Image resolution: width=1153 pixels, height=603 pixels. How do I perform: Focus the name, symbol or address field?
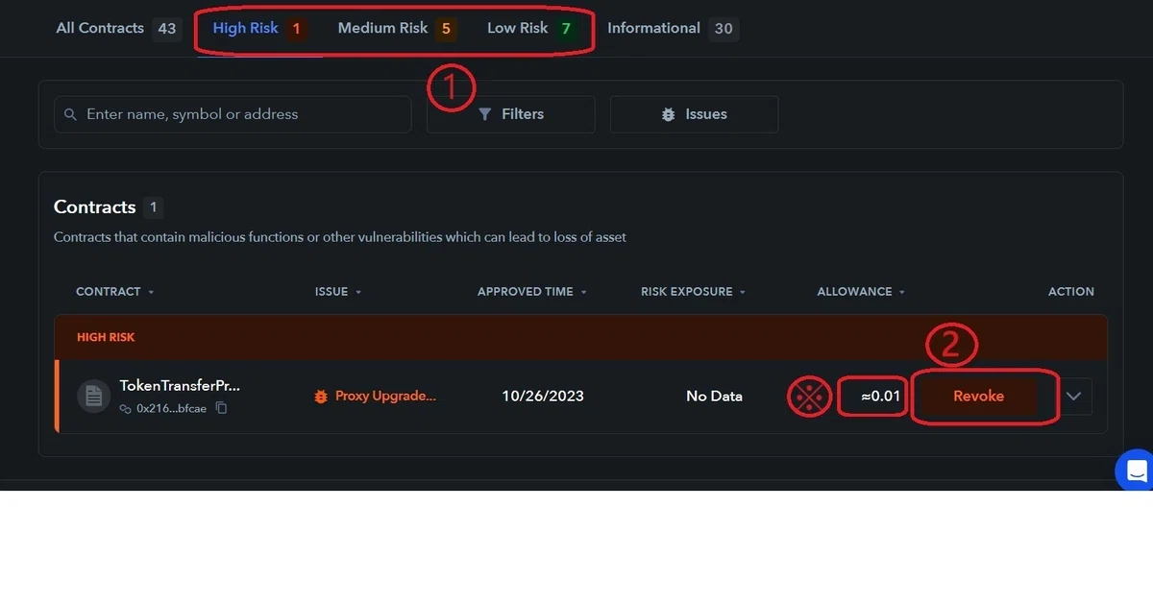coord(233,114)
